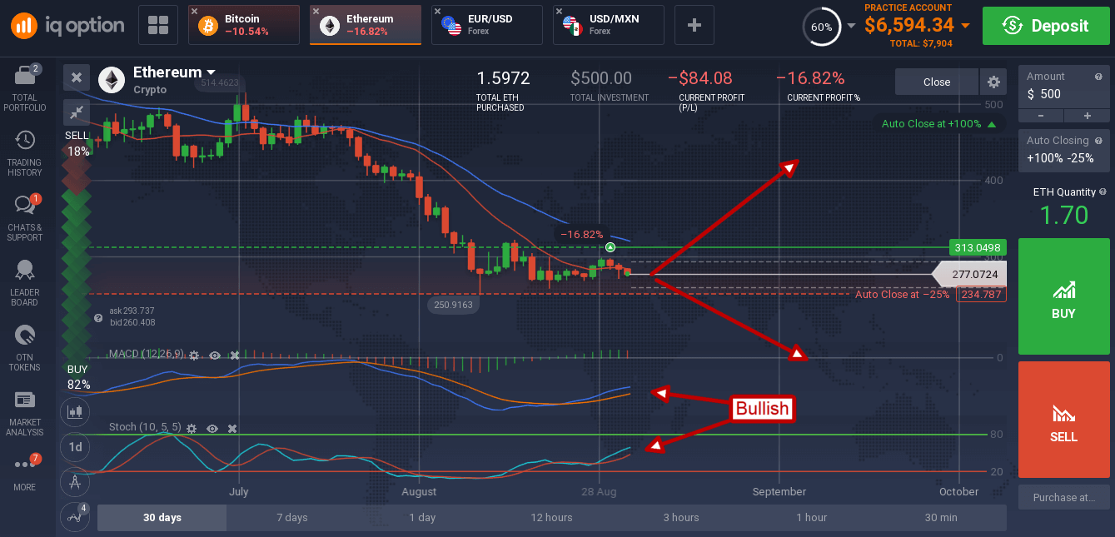Click the green BUY button
The image size is (1115, 537).
click(1063, 296)
